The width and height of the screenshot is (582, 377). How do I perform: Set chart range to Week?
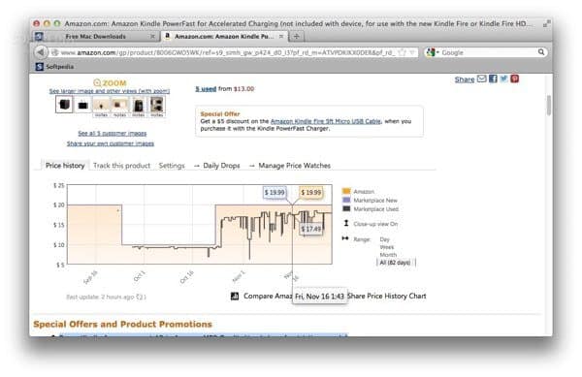click(x=386, y=247)
